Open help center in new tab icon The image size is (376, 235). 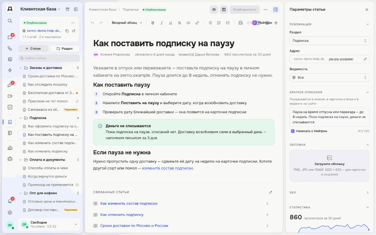coord(74,31)
